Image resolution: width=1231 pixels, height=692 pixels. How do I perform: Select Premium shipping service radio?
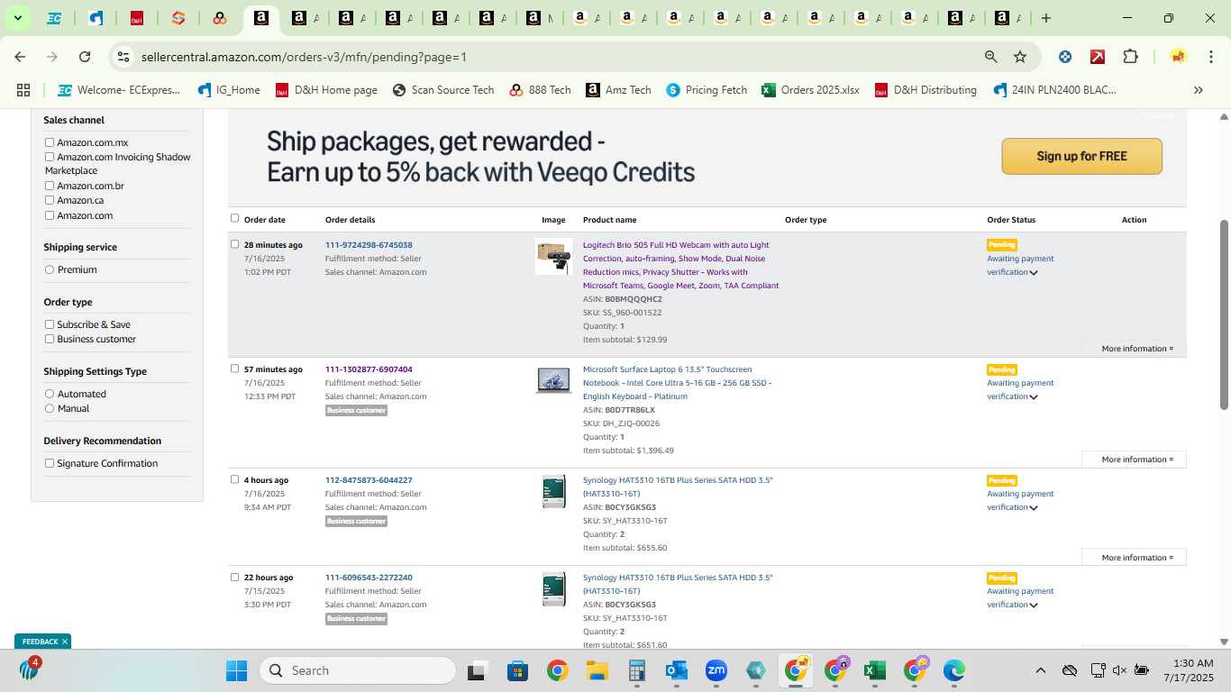(50, 269)
